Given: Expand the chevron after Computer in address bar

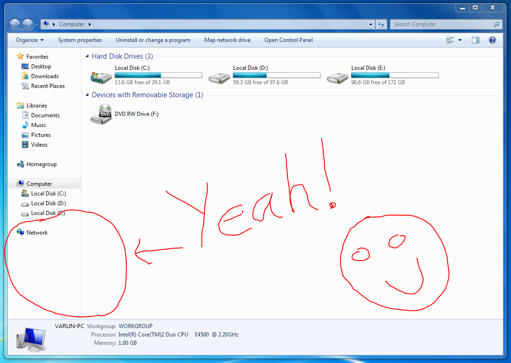Looking at the screenshot, I should (90, 24).
